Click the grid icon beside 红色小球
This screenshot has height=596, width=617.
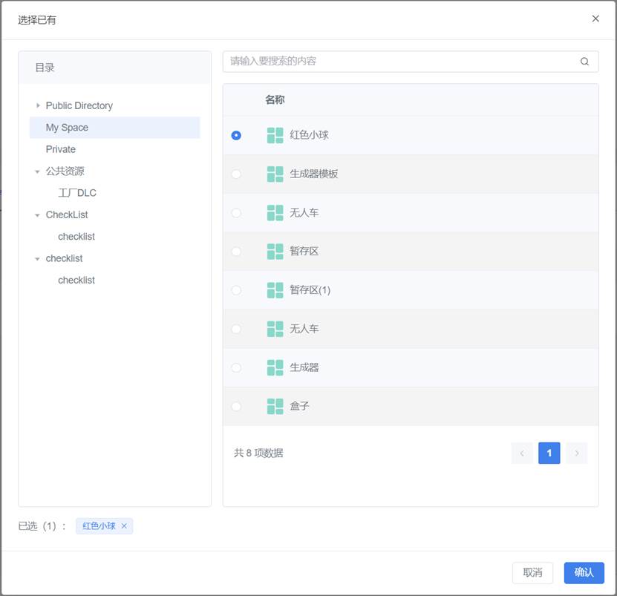[275, 135]
